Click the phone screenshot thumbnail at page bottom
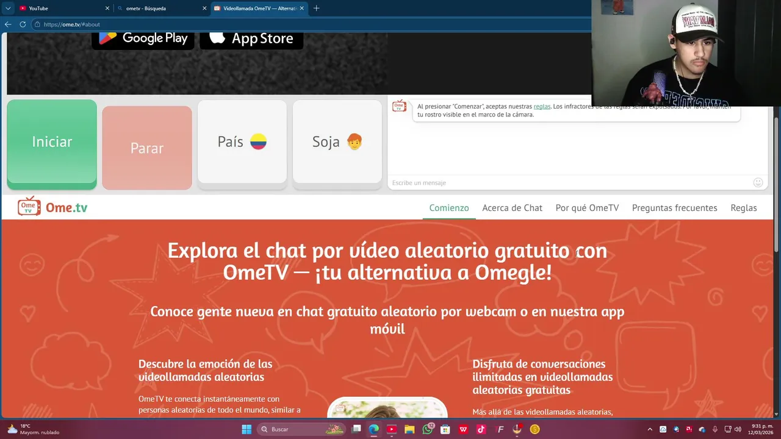781x439 pixels. tap(387, 407)
